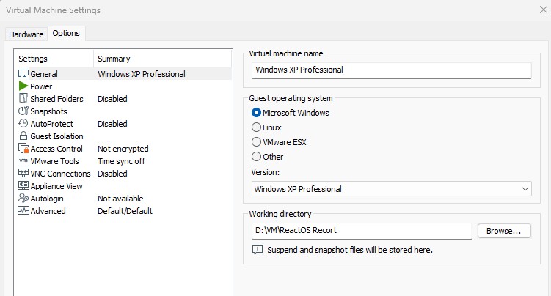Switch to the Hardware tab
Viewport: 551px width, 296px height.
pyautogui.click(x=26, y=34)
